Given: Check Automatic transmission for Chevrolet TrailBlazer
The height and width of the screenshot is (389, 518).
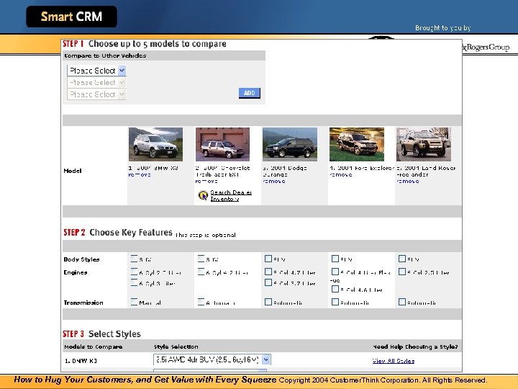Looking at the screenshot, I should point(201,302).
